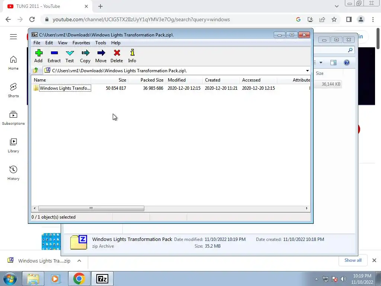Viewport: 381px width, 286px height.
Task: Share this page from the address bar
Action: tap(322, 19)
